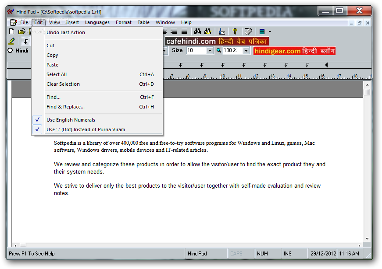The width and height of the screenshot is (382, 269).
Task: Open the View menu
Action: click(54, 22)
